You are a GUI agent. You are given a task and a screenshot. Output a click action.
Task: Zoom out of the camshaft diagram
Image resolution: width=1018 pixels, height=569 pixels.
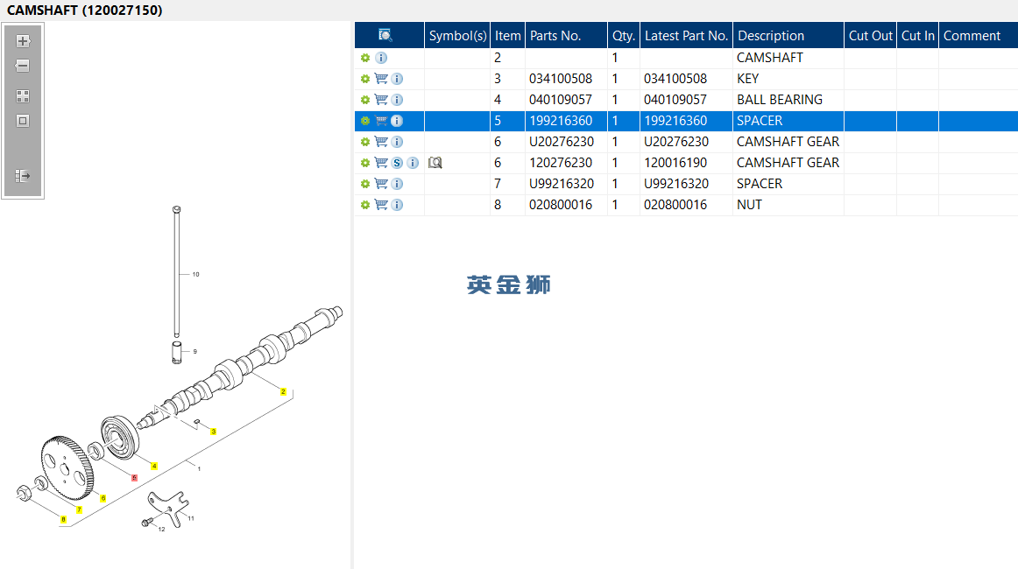(23, 66)
